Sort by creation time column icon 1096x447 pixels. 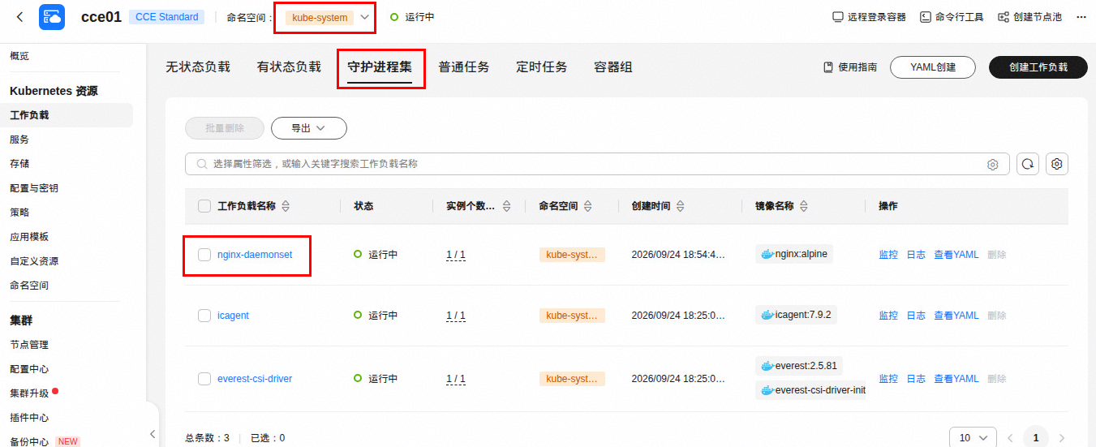coord(680,206)
